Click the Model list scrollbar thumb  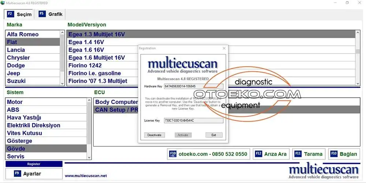coord(358,51)
